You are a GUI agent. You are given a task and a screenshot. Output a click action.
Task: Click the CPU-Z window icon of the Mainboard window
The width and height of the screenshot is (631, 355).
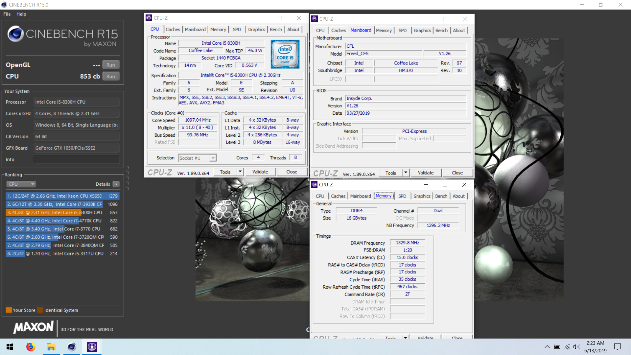[x=315, y=19]
